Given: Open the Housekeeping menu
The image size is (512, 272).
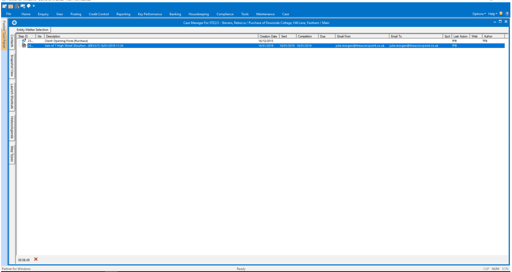Looking at the screenshot, I should [x=199, y=14].
